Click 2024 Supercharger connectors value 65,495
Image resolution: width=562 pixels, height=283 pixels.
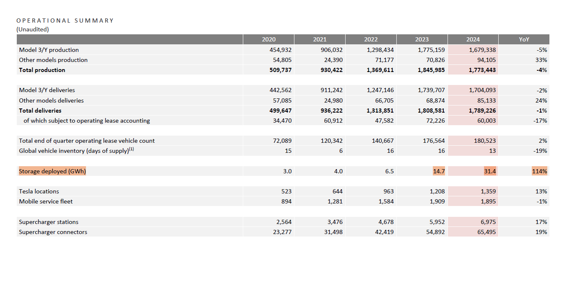click(x=487, y=232)
